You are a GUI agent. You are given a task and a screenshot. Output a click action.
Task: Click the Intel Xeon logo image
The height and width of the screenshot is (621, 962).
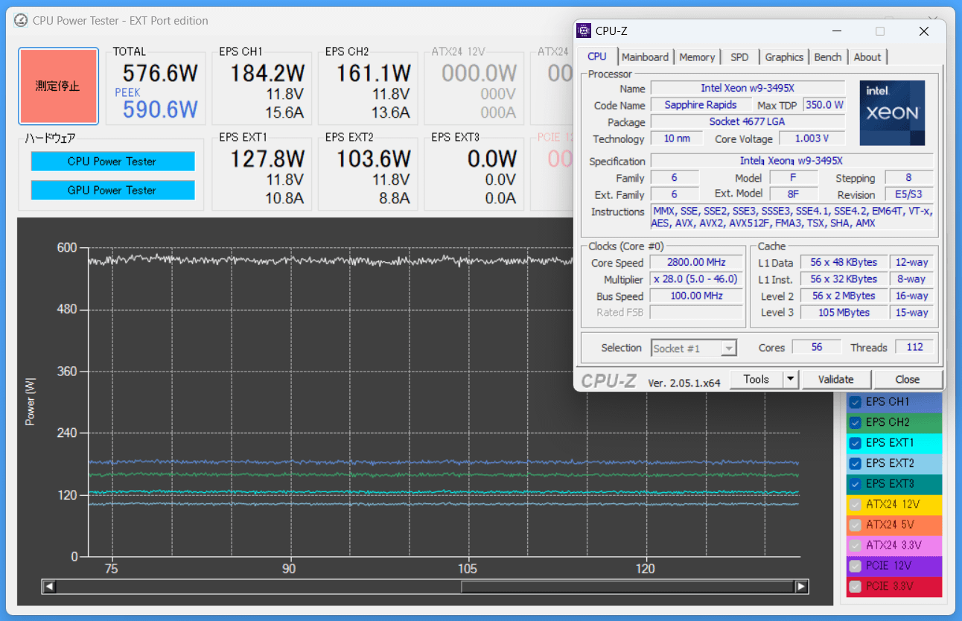click(892, 113)
